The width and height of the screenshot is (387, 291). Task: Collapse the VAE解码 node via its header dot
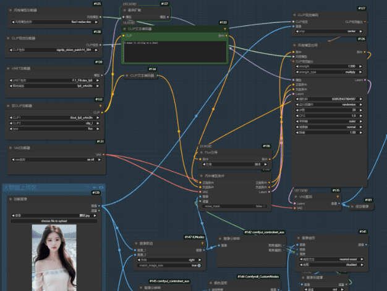296,197
